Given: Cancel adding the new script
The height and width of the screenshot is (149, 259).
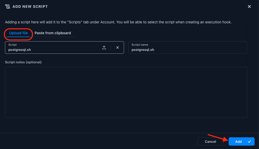Looking at the screenshot, I should [x=210, y=141].
